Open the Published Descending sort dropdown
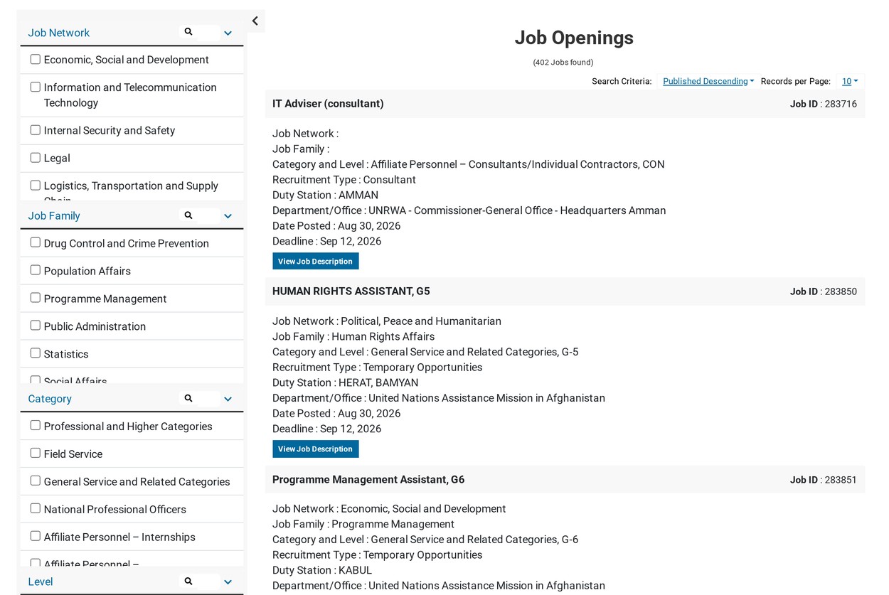Image resolution: width=889 pixels, height=595 pixels. pos(708,81)
